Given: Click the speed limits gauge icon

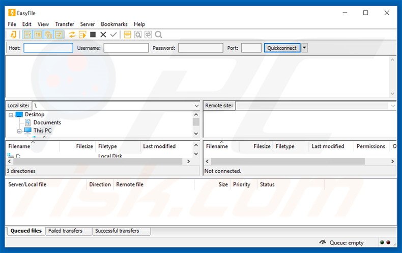Looking at the screenshot, I should point(323,242).
